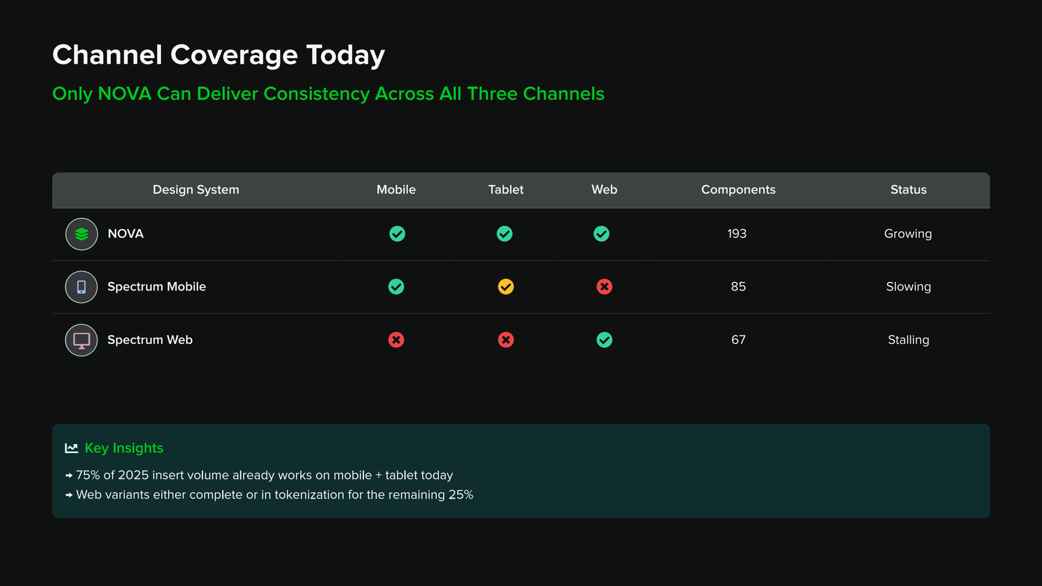
Task: Click the Spectrum Web monitor icon
Action: pos(81,340)
